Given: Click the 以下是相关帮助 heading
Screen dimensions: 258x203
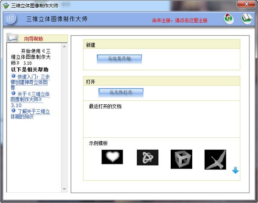Looking at the screenshot, I should tap(30, 70).
